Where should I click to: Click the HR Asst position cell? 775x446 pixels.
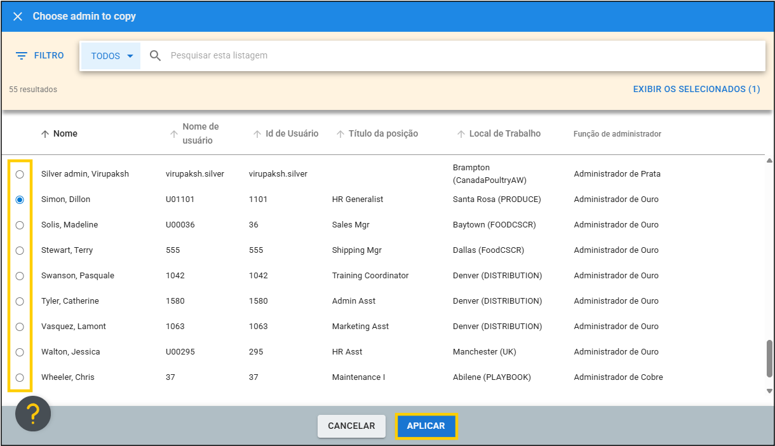pyautogui.click(x=347, y=352)
